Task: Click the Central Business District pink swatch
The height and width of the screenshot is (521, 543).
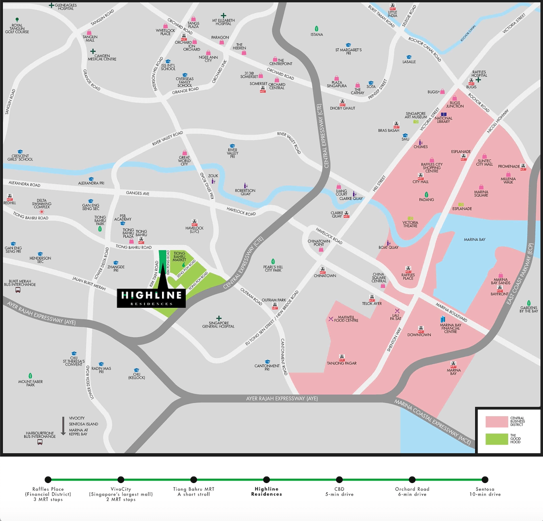Action: tap(497, 422)
